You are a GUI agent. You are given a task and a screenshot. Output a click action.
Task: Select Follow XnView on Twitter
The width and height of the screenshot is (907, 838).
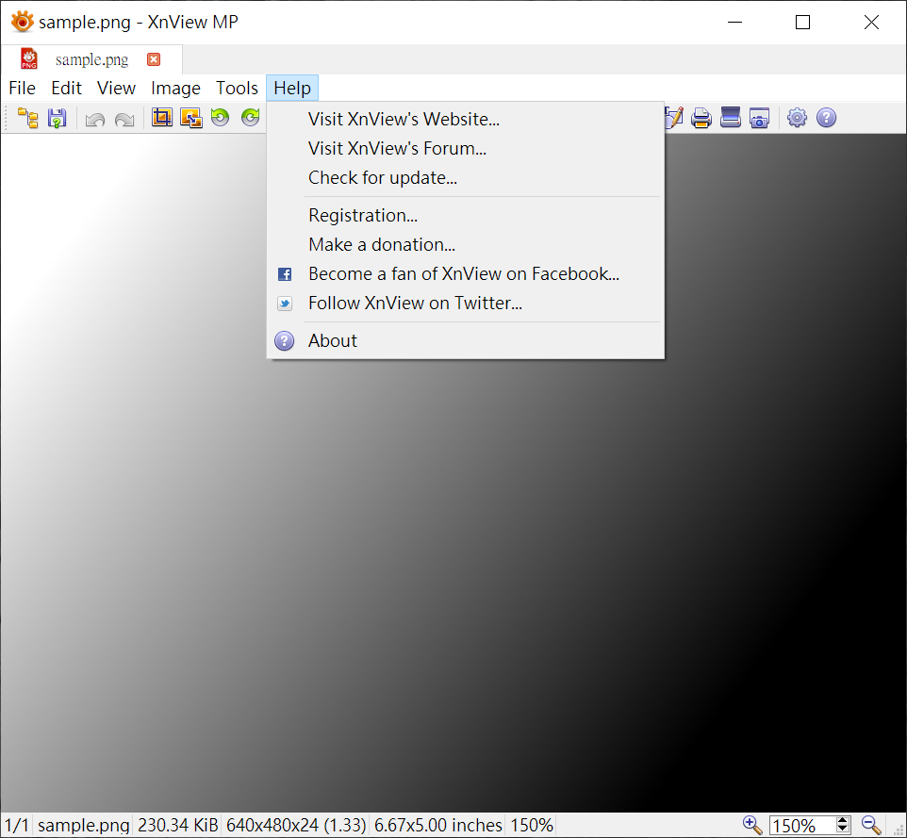(465, 304)
